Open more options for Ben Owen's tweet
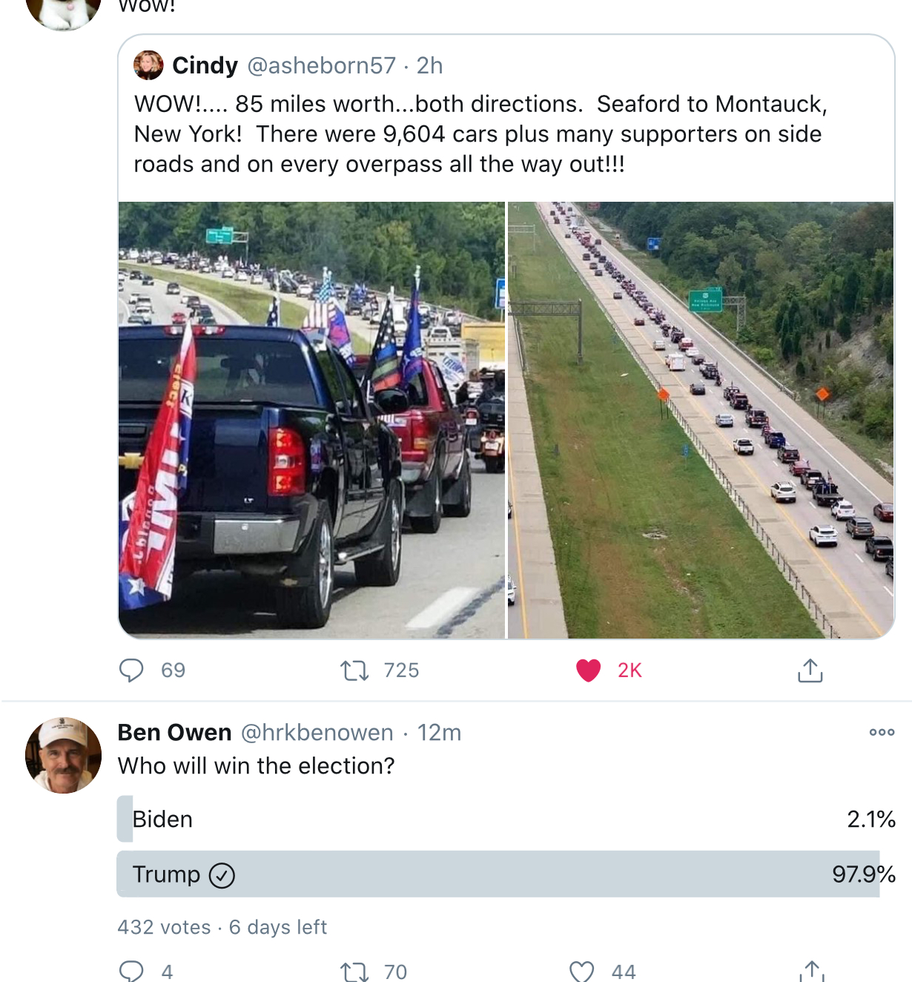The height and width of the screenshot is (982, 912). tap(882, 732)
